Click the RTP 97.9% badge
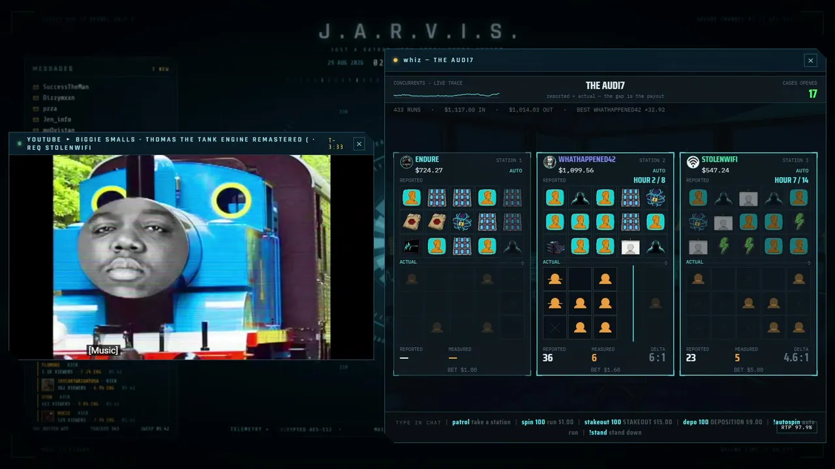This screenshot has width=835, height=469. (796, 427)
